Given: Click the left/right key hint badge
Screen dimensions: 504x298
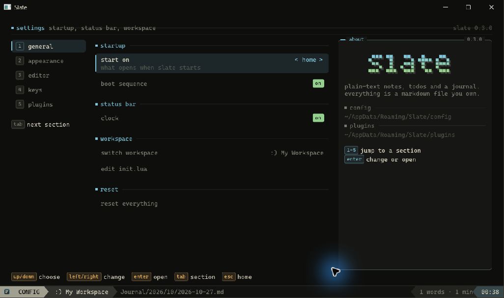Looking at the screenshot, I should 84,276.
